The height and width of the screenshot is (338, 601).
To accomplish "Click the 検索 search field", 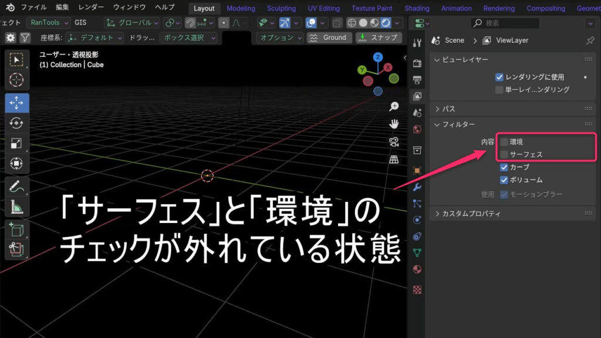I will tap(505, 23).
